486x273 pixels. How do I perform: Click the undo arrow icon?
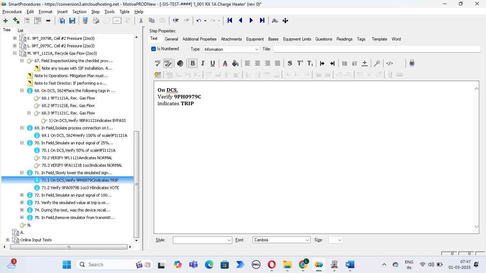tap(199, 21)
